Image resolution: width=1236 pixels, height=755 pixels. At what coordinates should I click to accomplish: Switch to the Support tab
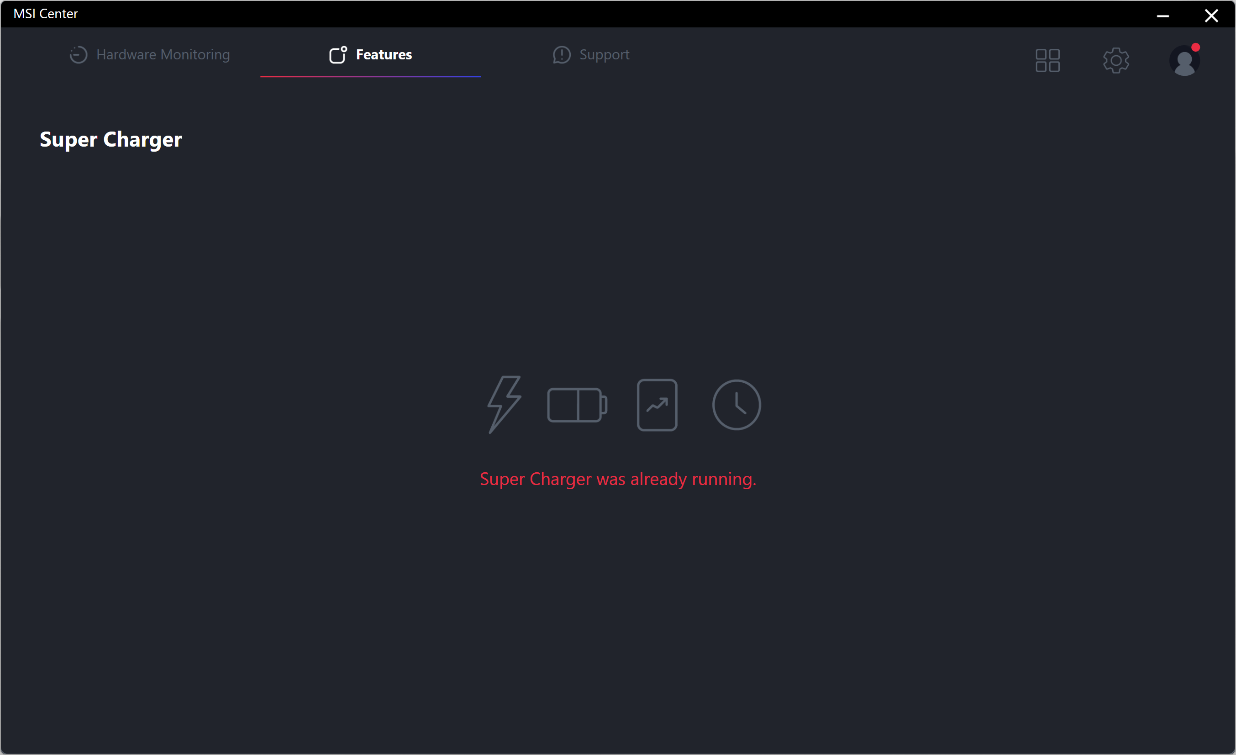tap(604, 55)
